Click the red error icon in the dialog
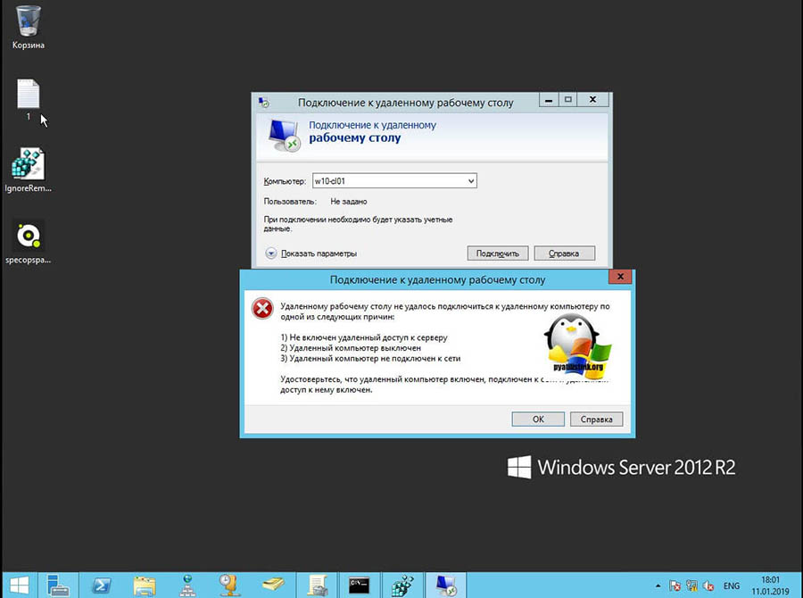This screenshot has height=598, width=803. click(262, 309)
